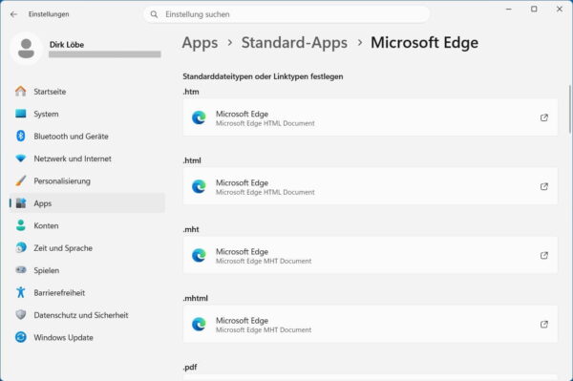Screen dimensions: 573x381
Task: Select Barrierefreiheit in sidebar
Action: point(87,292)
